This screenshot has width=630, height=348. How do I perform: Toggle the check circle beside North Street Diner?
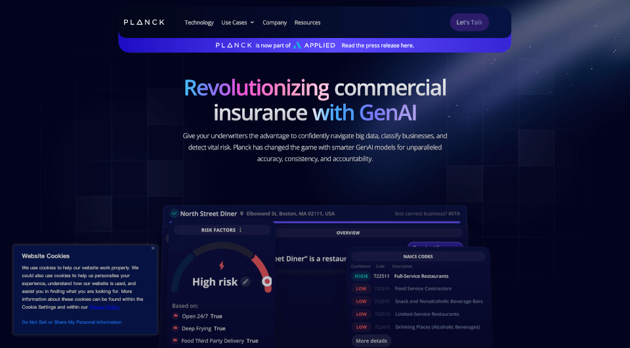tap(174, 214)
